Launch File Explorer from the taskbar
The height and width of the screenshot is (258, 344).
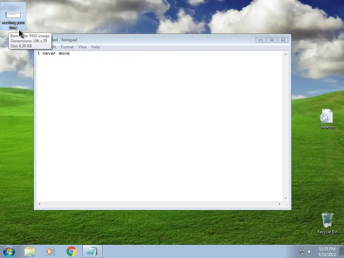point(30,251)
